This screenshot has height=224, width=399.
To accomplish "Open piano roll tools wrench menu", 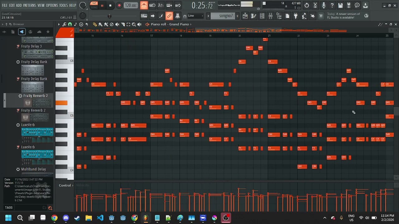I will point(64,24).
